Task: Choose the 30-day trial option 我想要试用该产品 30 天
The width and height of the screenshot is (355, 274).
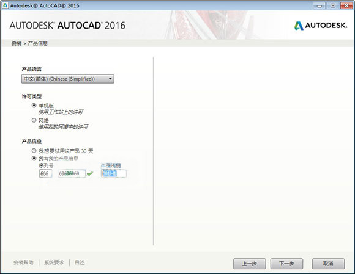Action: 34,150
